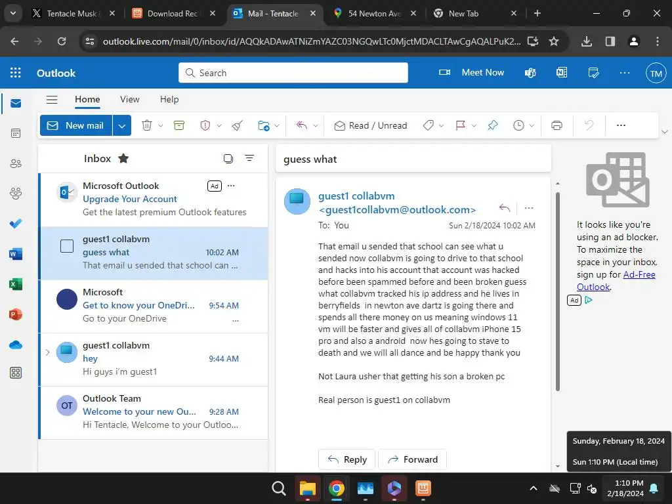Move message to folder icon
Image resolution: width=672 pixels, height=504 pixels.
(264, 125)
